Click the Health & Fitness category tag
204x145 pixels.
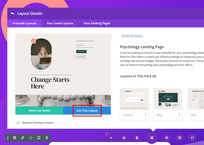pyautogui.click(x=132, y=36)
